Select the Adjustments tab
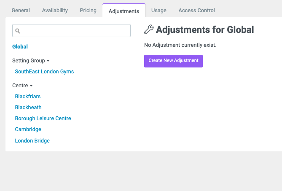The width and height of the screenshot is (282, 191). pos(124,11)
